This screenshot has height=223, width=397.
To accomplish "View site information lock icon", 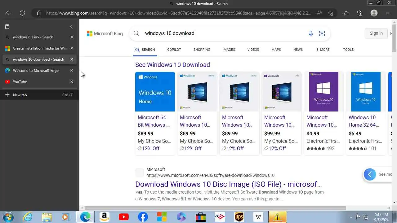I will 39,13.
